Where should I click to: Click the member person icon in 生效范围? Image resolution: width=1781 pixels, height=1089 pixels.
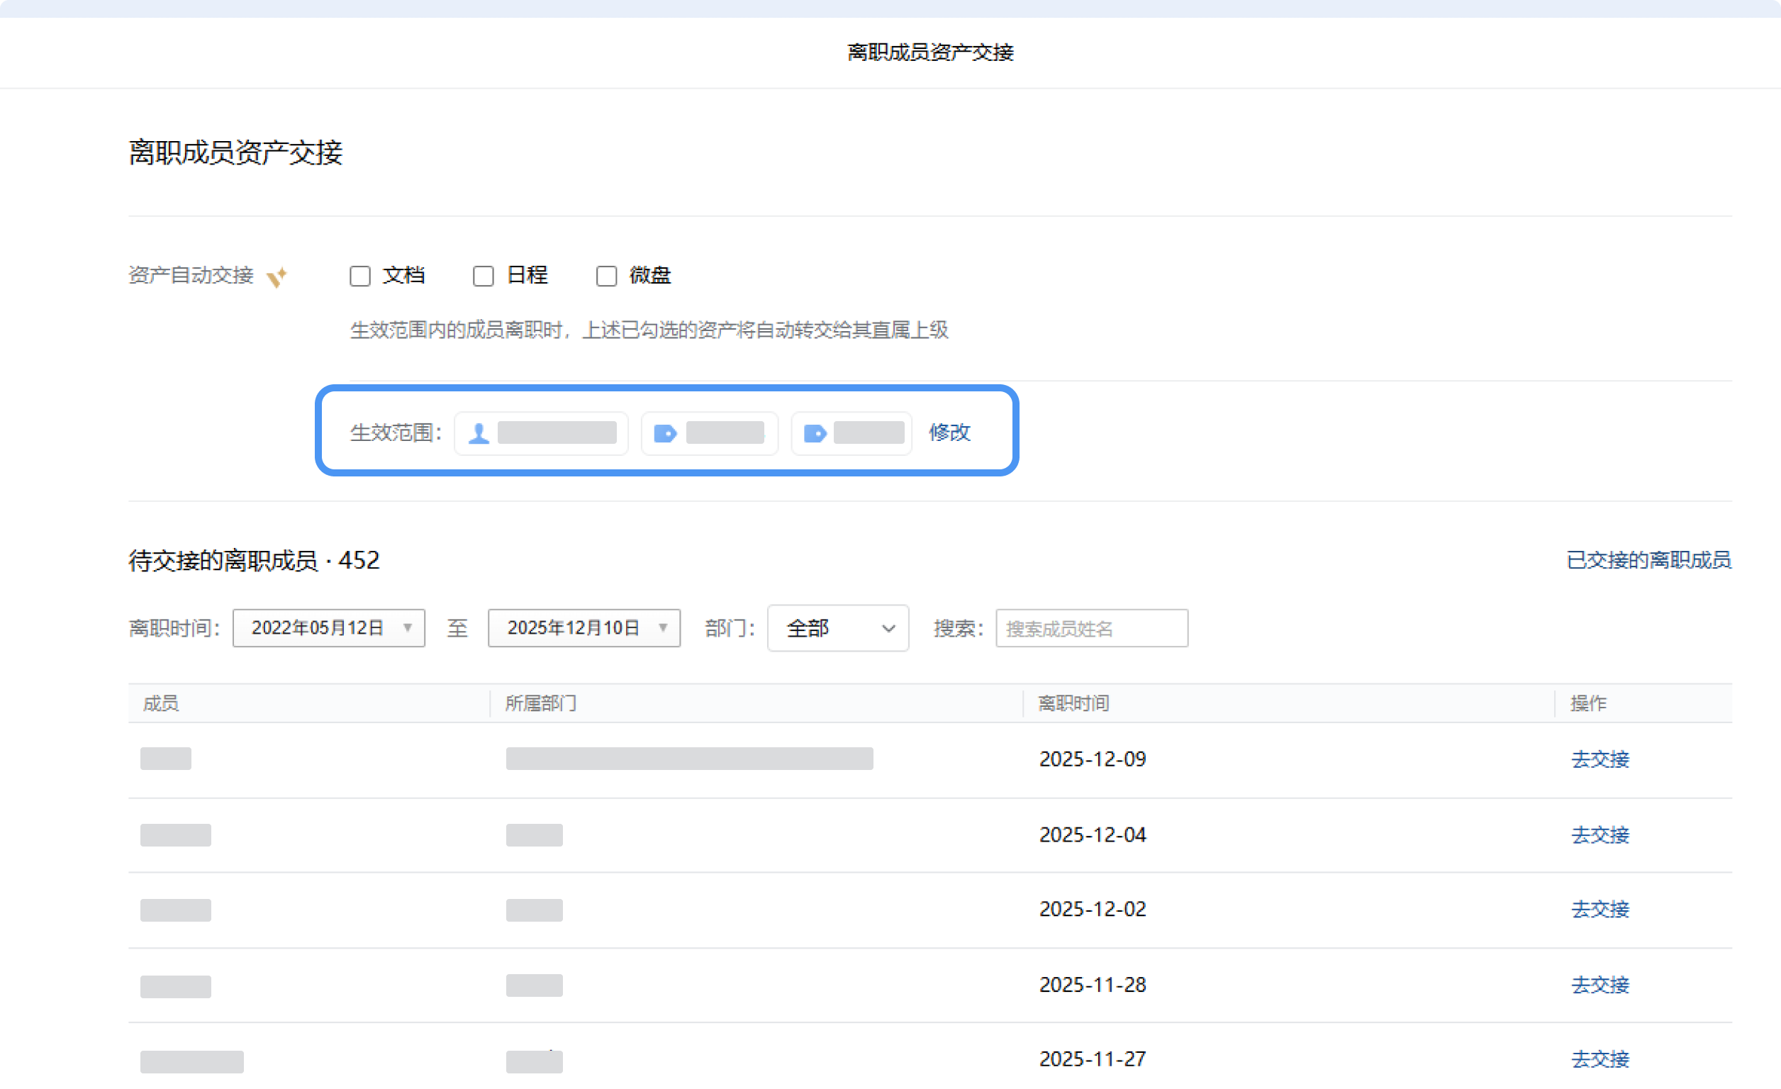tap(479, 434)
